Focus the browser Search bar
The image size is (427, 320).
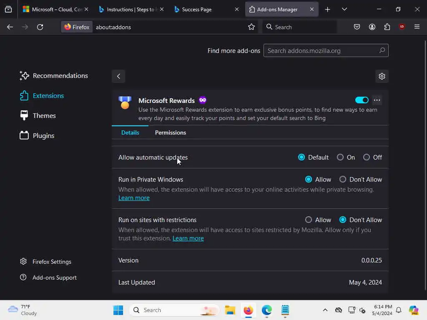pyautogui.click(x=299, y=27)
